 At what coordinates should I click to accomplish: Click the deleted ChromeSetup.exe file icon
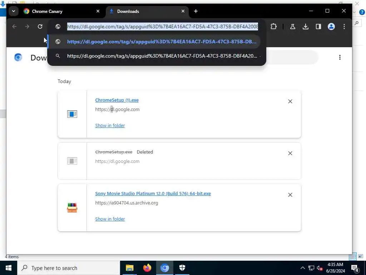point(72,161)
